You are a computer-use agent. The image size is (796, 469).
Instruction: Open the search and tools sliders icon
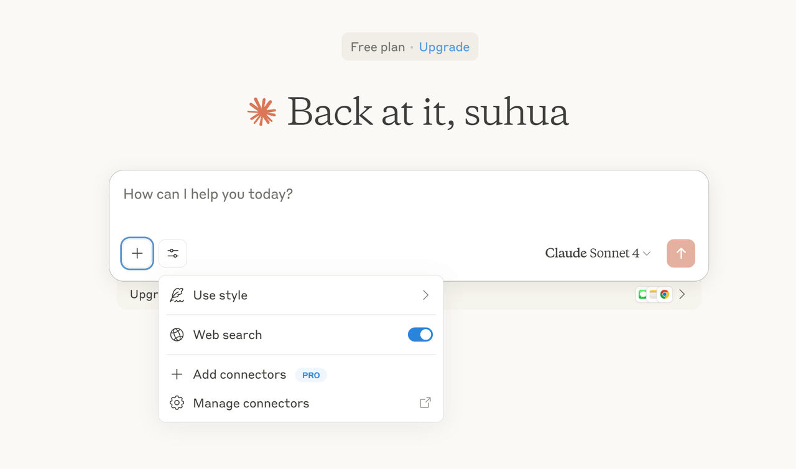pos(173,253)
